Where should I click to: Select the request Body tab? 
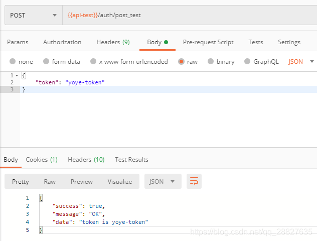[157, 42]
